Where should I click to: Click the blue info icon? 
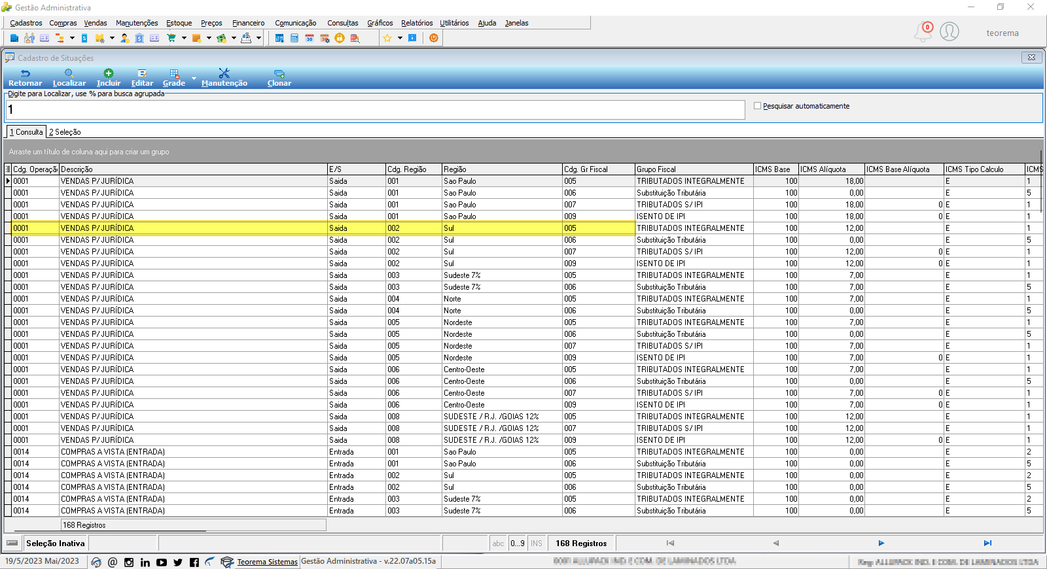412,38
